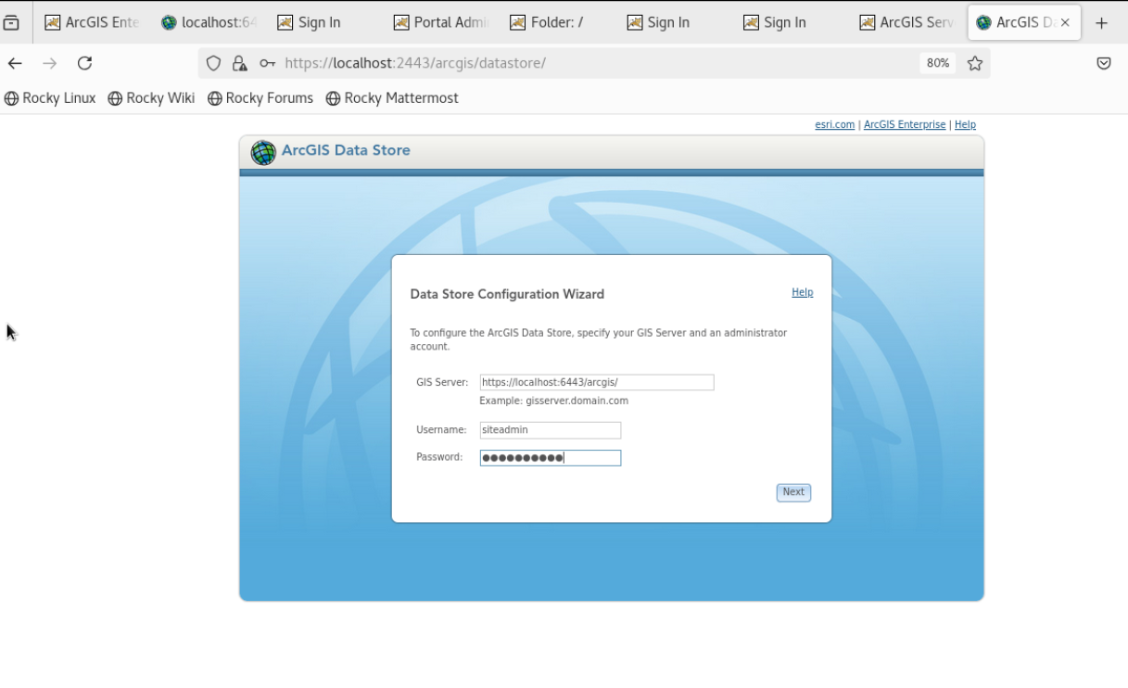The height and width of the screenshot is (688, 1128).
Task: Bookmark this page with the star icon
Action: pos(975,63)
